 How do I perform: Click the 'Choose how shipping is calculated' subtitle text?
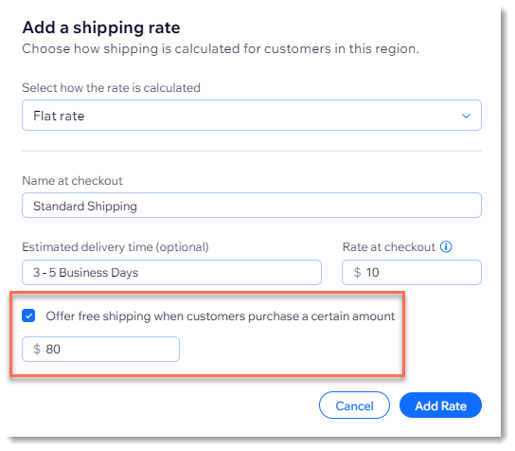coord(221,49)
